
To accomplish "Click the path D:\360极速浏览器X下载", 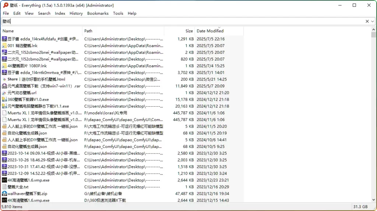I will coord(105,200).
